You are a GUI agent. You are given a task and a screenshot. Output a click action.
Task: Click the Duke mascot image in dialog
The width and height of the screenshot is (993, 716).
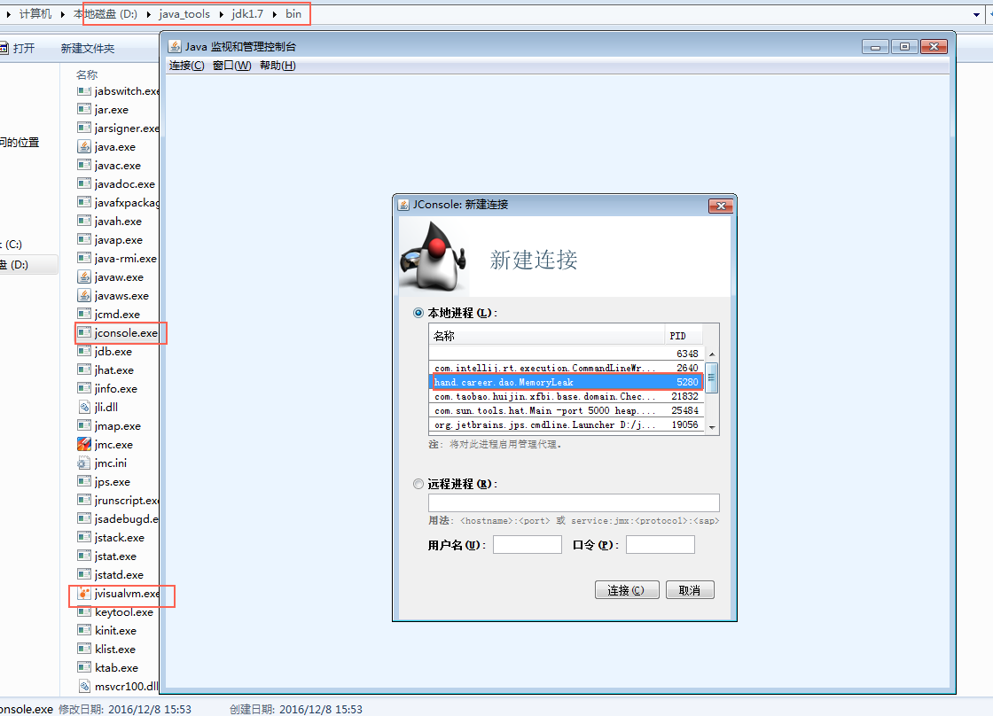click(x=434, y=256)
